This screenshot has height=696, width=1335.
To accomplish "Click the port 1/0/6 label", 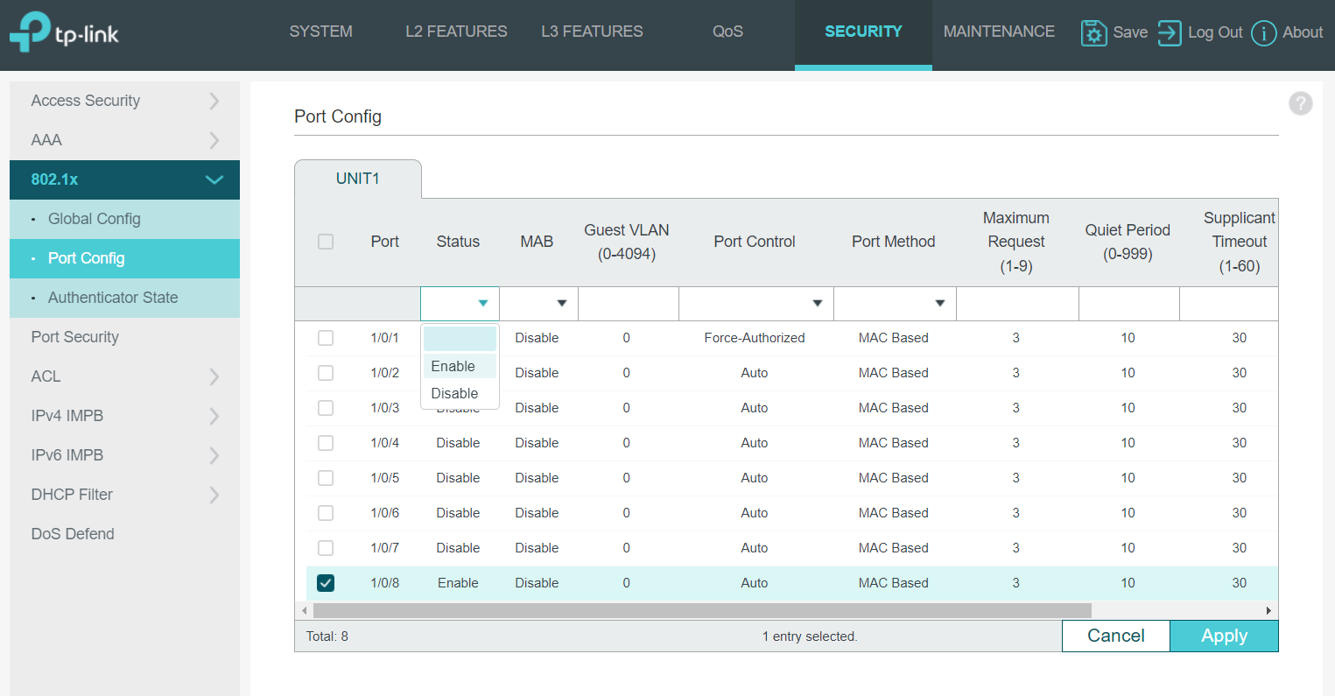I will 385,513.
